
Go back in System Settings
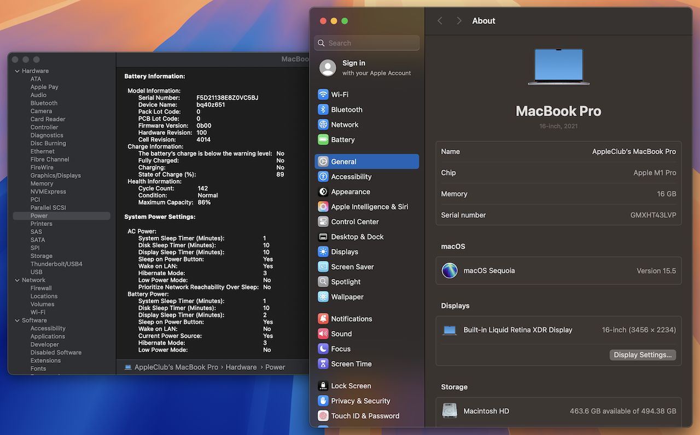coord(440,21)
